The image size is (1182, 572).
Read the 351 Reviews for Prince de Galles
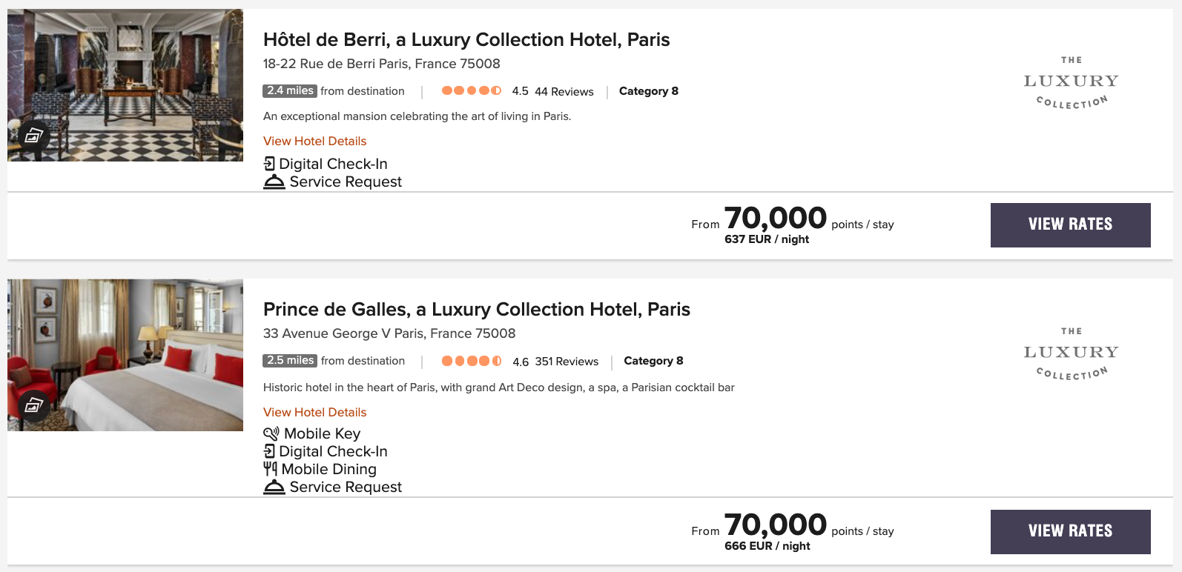pos(566,361)
